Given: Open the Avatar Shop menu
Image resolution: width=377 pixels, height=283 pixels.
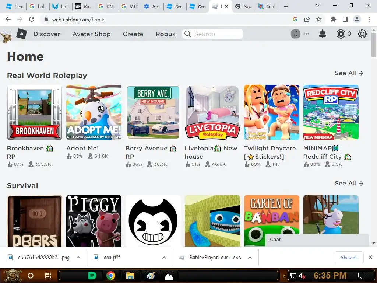Looking at the screenshot, I should pos(92,34).
